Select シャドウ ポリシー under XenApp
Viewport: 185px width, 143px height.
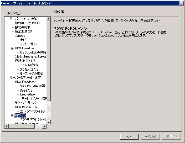[30, 44]
